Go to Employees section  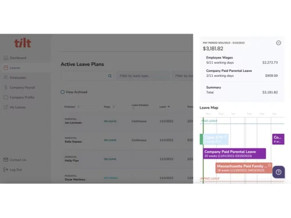click(x=18, y=77)
